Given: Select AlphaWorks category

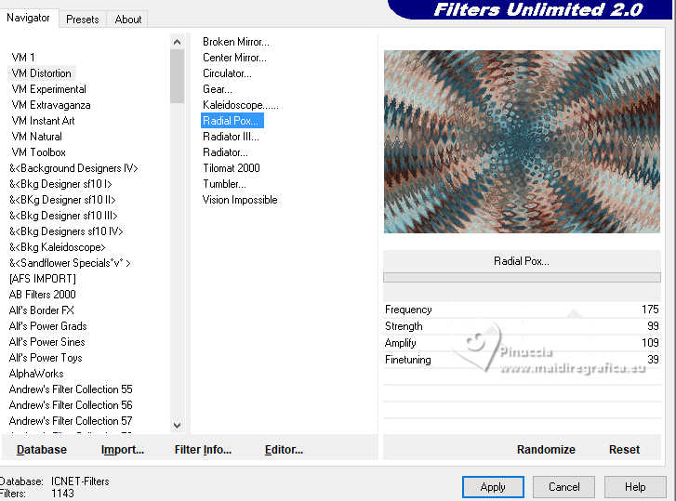Looking at the screenshot, I should pos(36,374).
